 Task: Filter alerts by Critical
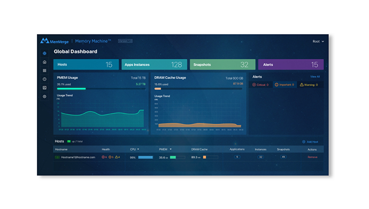[x=260, y=85]
